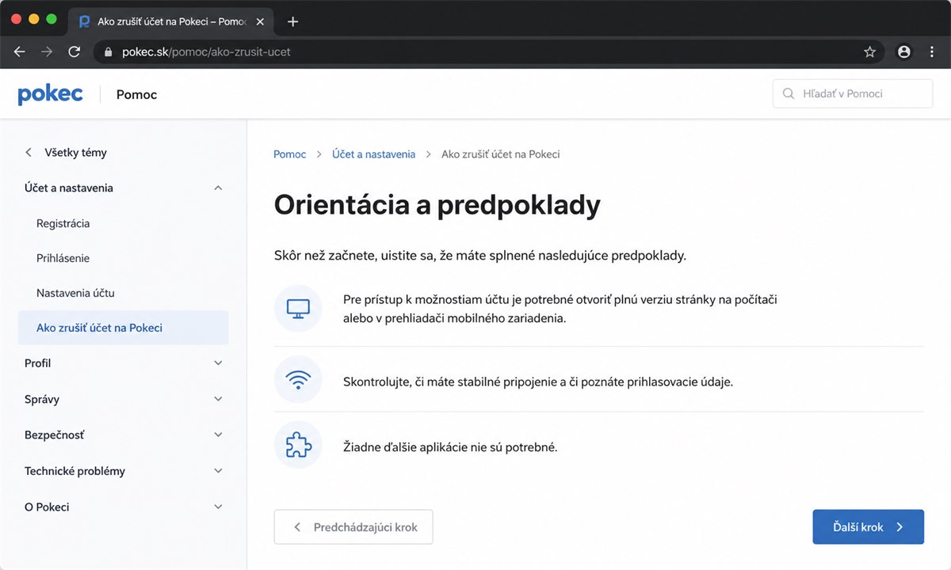
Task: Open the Registrácia help topic
Action: 63,223
